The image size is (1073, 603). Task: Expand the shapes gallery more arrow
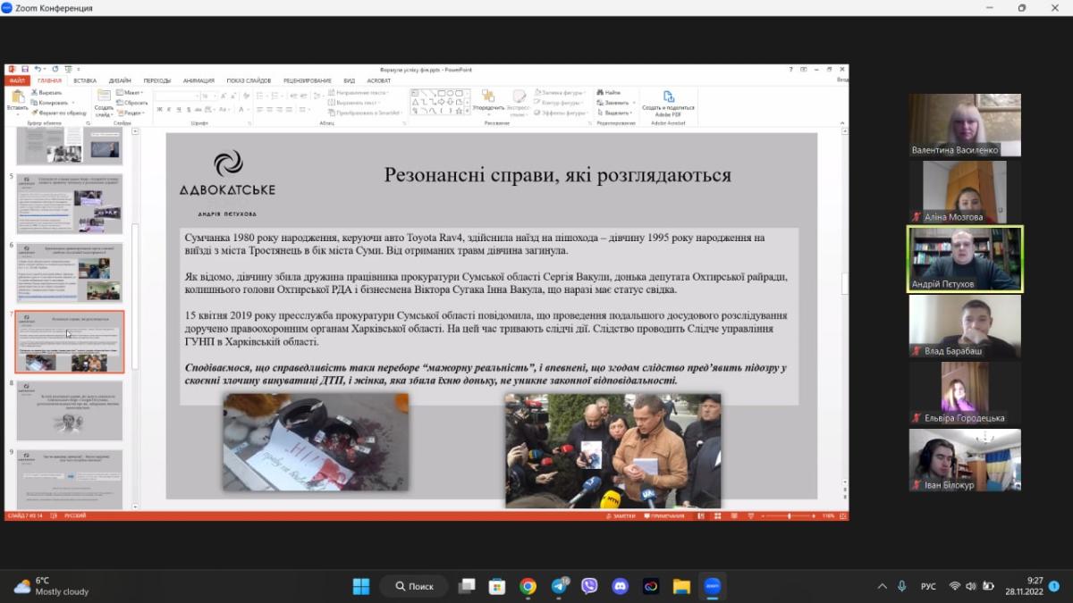[x=467, y=113]
